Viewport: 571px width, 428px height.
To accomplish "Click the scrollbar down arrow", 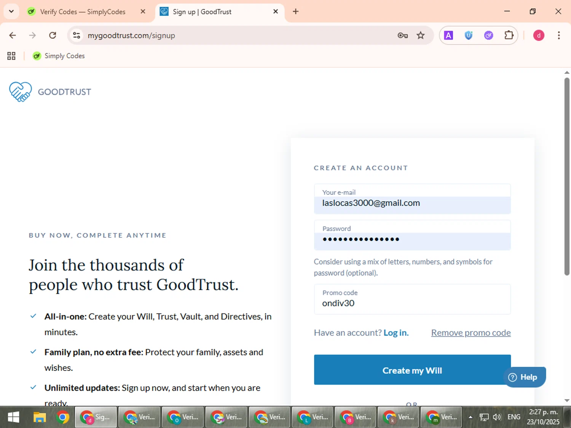I will click(x=567, y=401).
